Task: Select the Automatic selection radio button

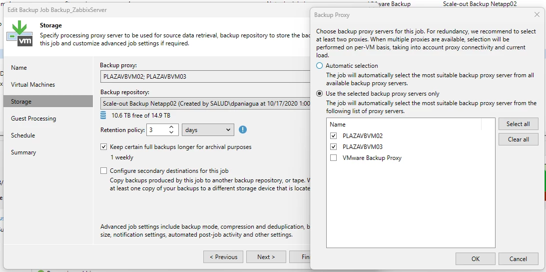Action: coord(319,66)
